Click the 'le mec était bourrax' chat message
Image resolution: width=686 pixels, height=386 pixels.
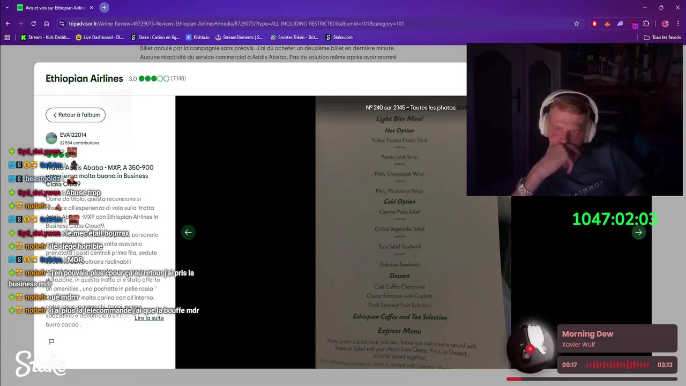(97, 234)
